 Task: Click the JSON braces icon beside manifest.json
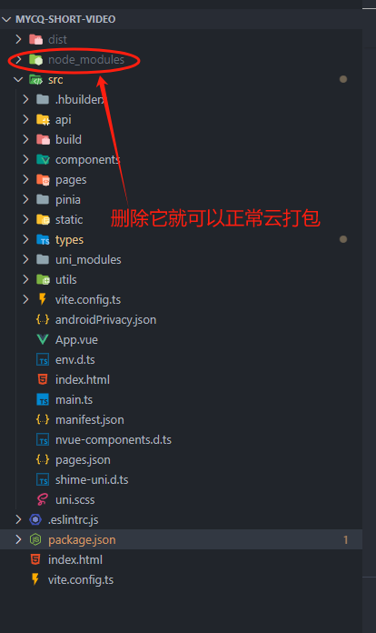43,419
